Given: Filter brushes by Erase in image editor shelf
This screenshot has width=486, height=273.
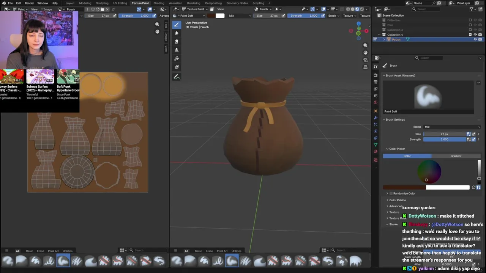Looking at the screenshot, I should click(40, 251).
